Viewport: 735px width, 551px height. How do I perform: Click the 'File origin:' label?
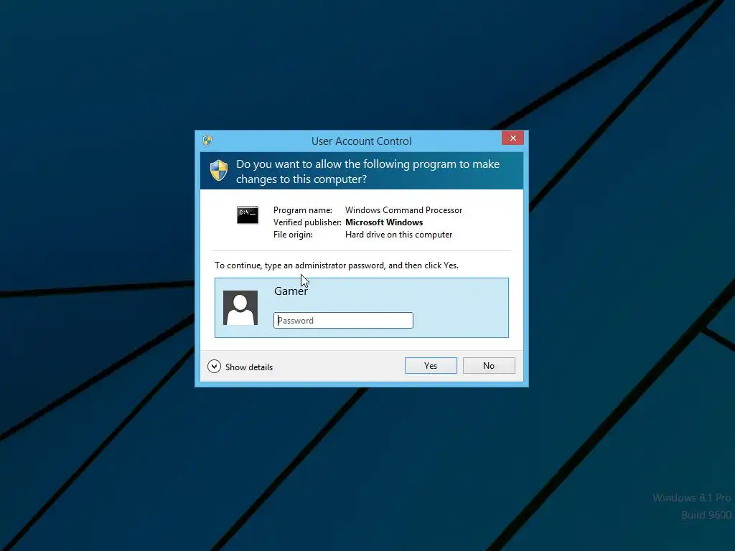[x=293, y=235]
